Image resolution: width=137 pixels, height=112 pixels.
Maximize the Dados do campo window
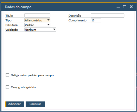point(125,7)
